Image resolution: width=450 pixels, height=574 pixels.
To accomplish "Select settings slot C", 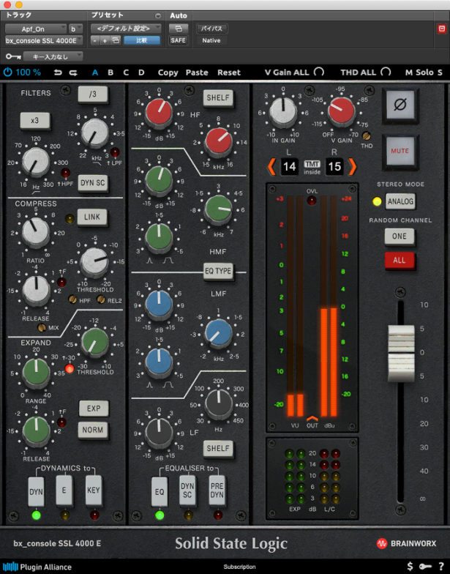I will tap(126, 72).
